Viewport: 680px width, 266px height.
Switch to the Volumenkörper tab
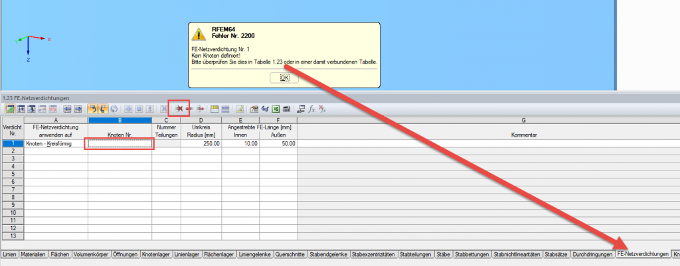(91, 254)
